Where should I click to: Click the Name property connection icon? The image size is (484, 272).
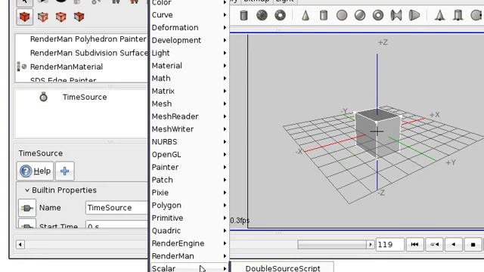click(27, 208)
